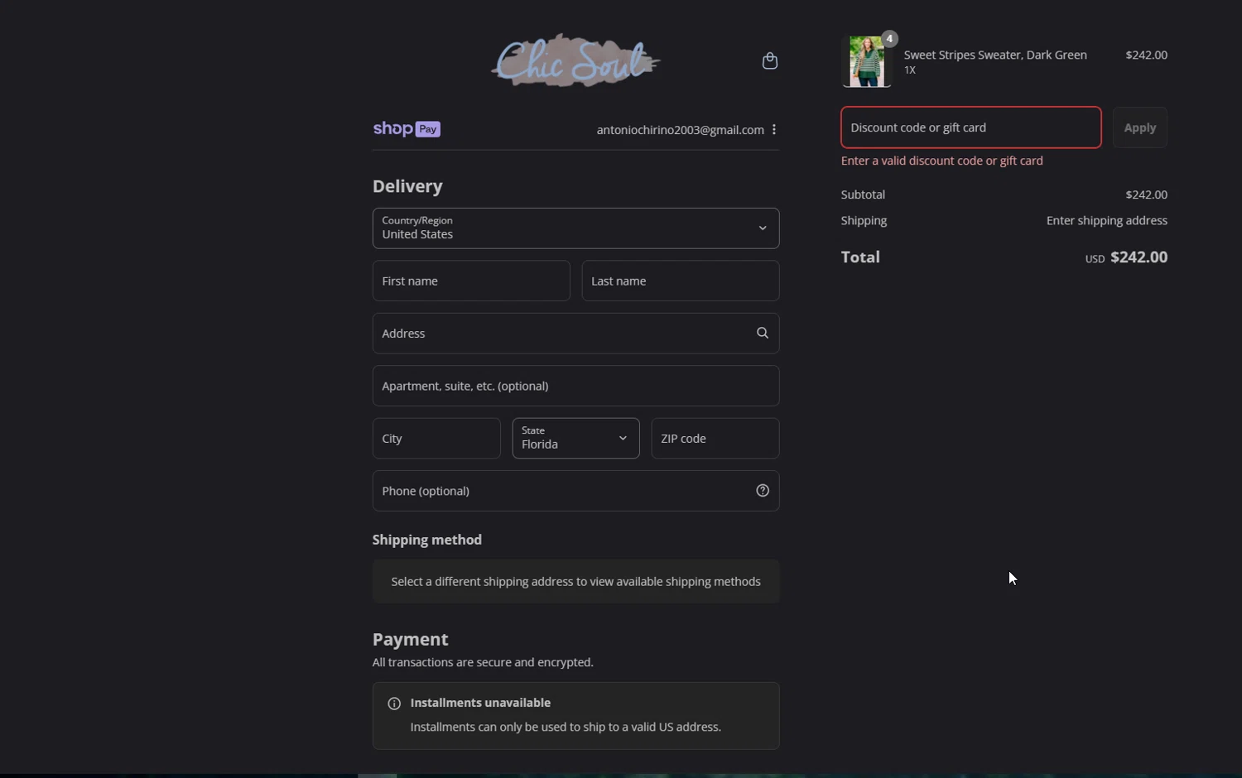Focus the Last name field

pyautogui.click(x=680, y=281)
